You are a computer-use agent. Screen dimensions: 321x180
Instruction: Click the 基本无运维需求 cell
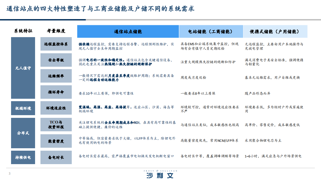272,77
